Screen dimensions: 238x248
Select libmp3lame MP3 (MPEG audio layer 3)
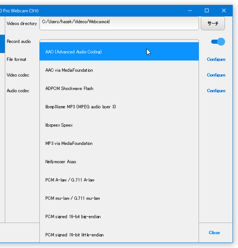[119, 107]
